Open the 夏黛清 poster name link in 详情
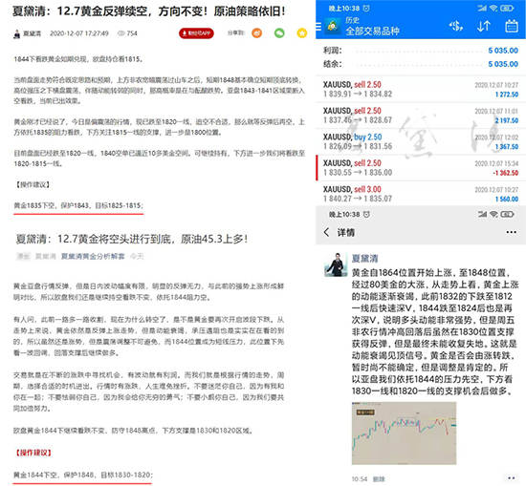This screenshot has width=526, height=486. point(364,258)
